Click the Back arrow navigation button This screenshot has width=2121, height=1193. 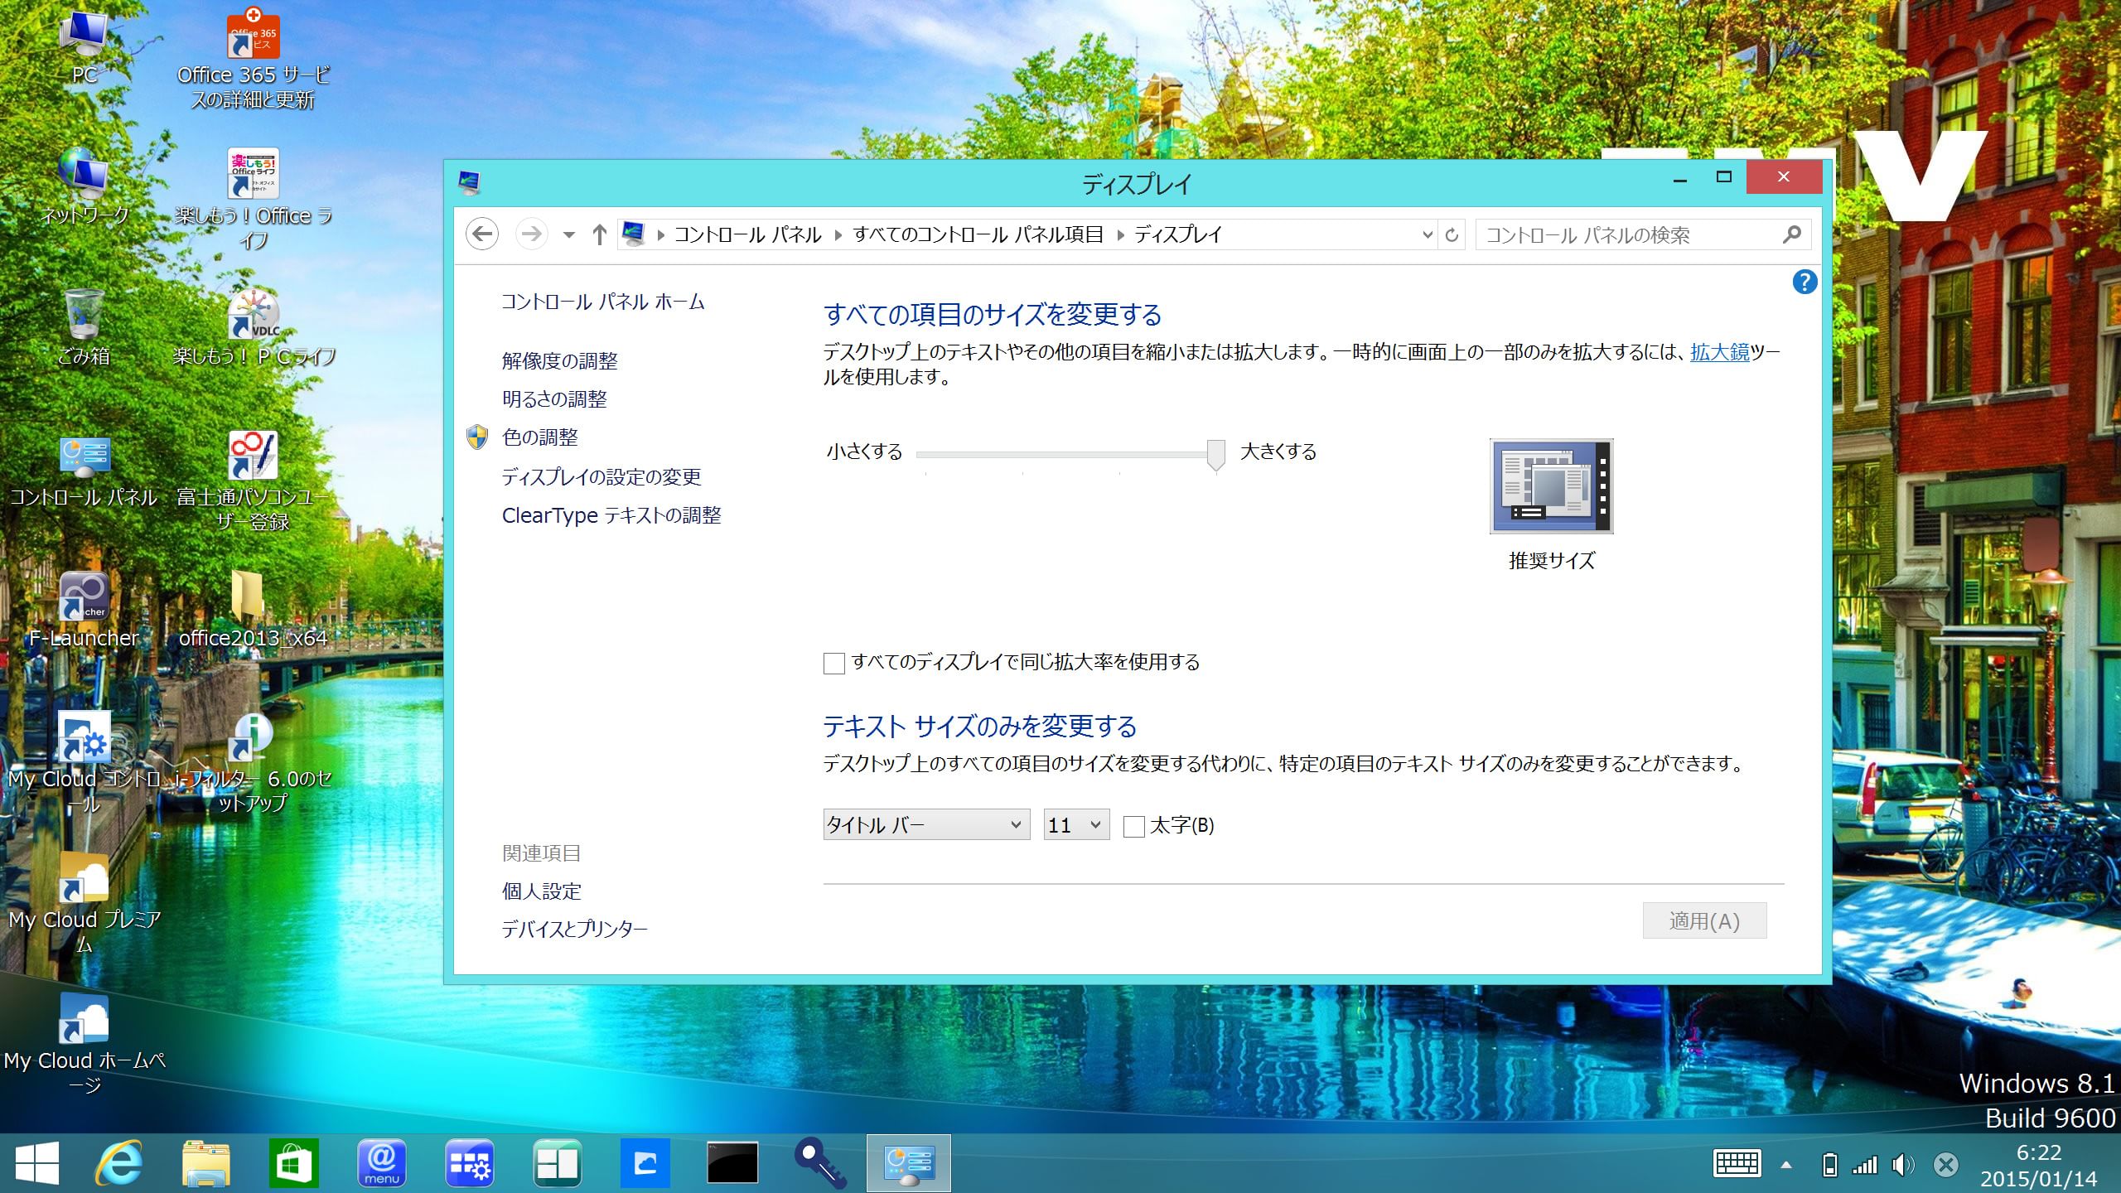point(482,234)
